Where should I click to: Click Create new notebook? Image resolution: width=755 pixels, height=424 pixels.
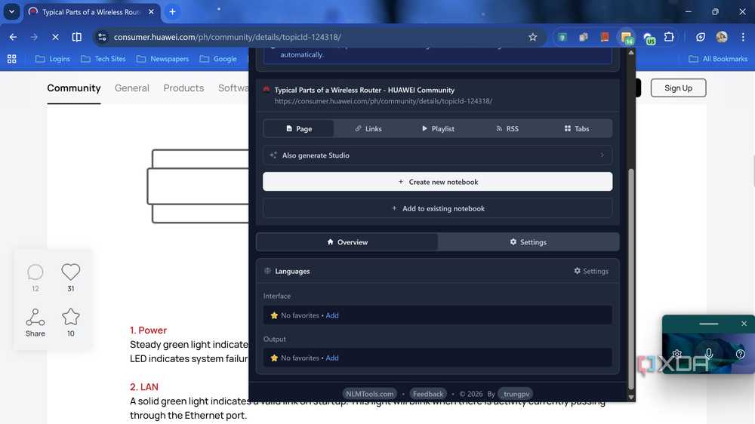[438, 182]
